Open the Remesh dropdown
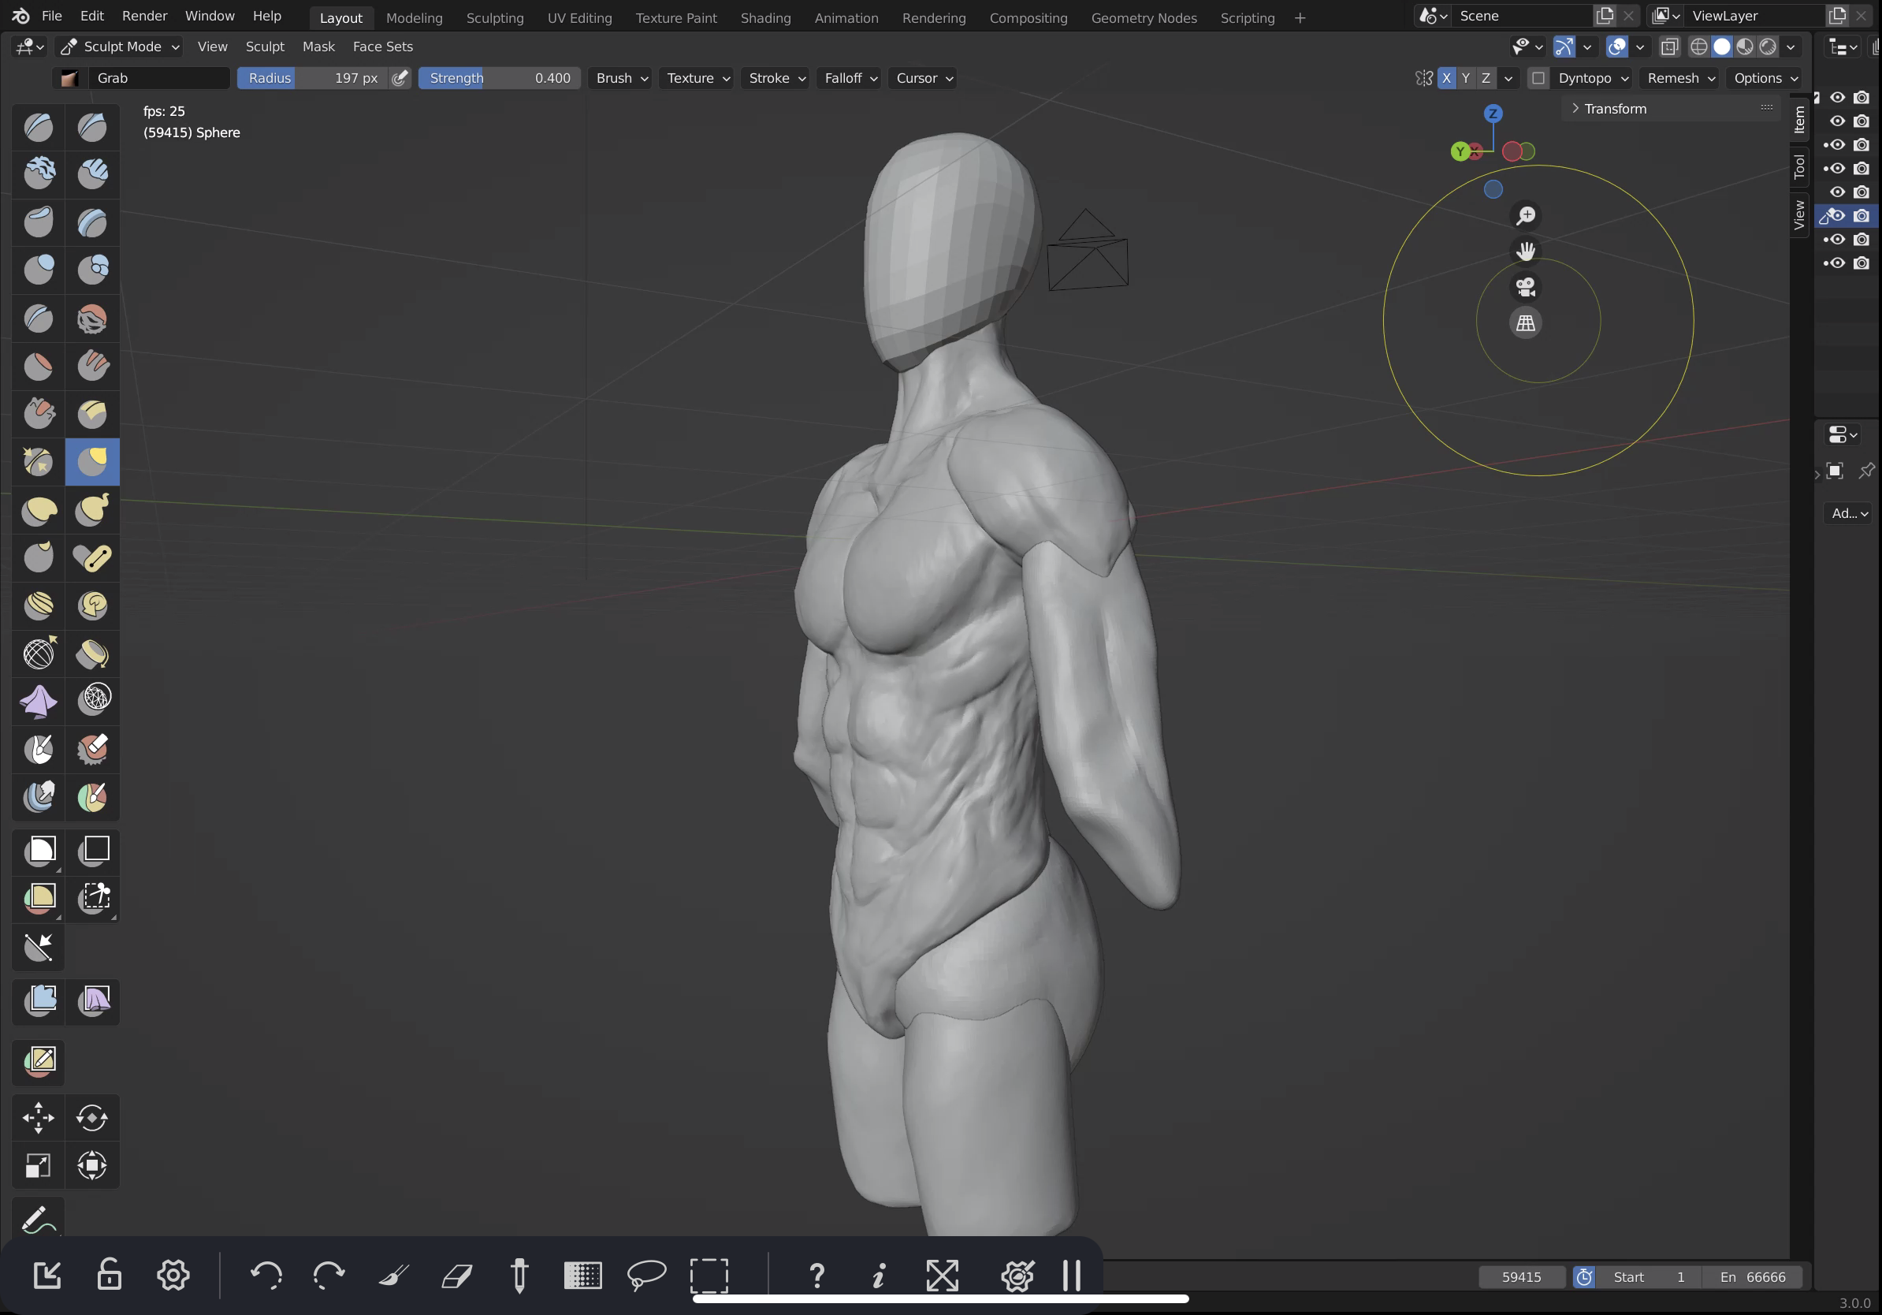Viewport: 1882px width, 1315px height. 1680,78
